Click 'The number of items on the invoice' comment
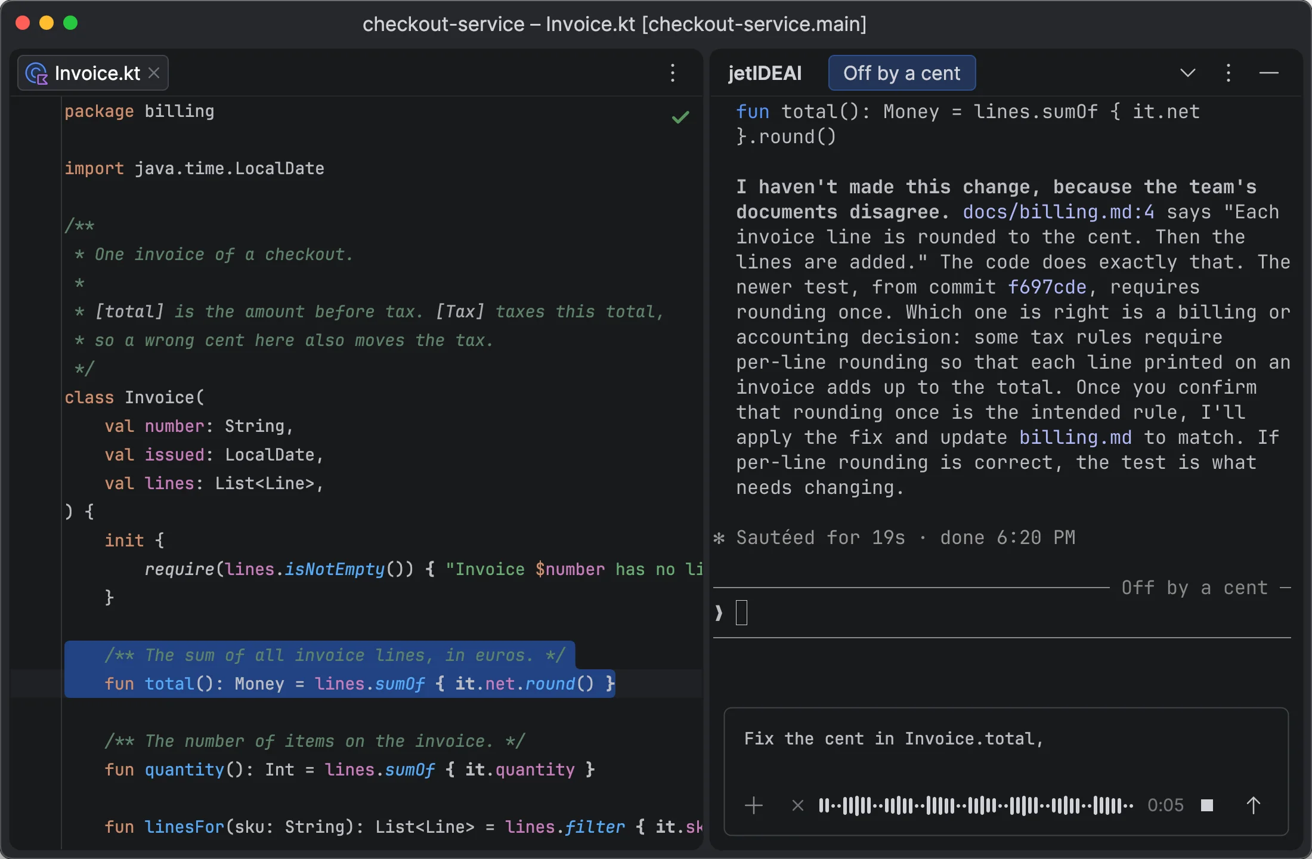Viewport: 1312px width, 859px height. click(x=314, y=741)
